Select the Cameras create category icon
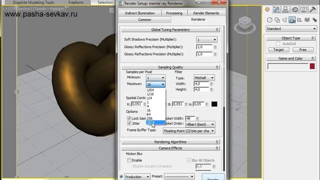Image resolution: width=320 pixels, height=180 pixels. (x=292, y=20)
